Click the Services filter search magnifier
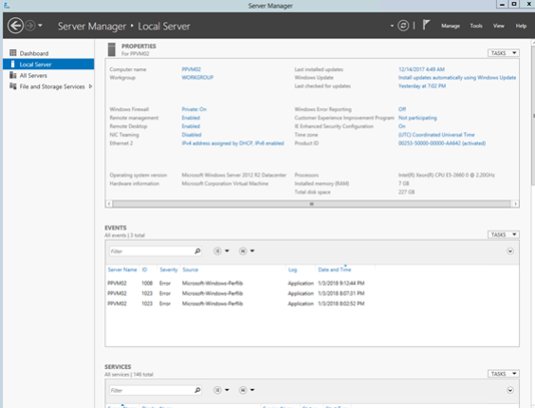This screenshot has height=408, width=535. click(197, 390)
